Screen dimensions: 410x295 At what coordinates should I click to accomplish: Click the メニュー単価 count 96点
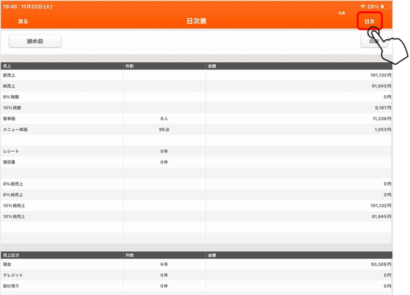coord(164,130)
